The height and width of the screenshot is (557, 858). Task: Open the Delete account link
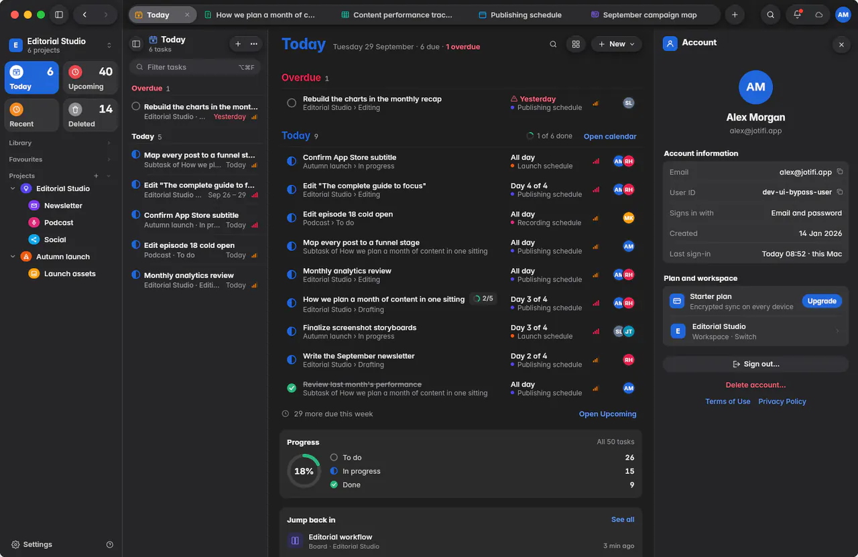pos(755,385)
